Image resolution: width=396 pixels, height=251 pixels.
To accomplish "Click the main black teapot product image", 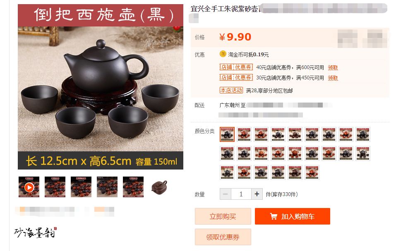I will (101, 87).
